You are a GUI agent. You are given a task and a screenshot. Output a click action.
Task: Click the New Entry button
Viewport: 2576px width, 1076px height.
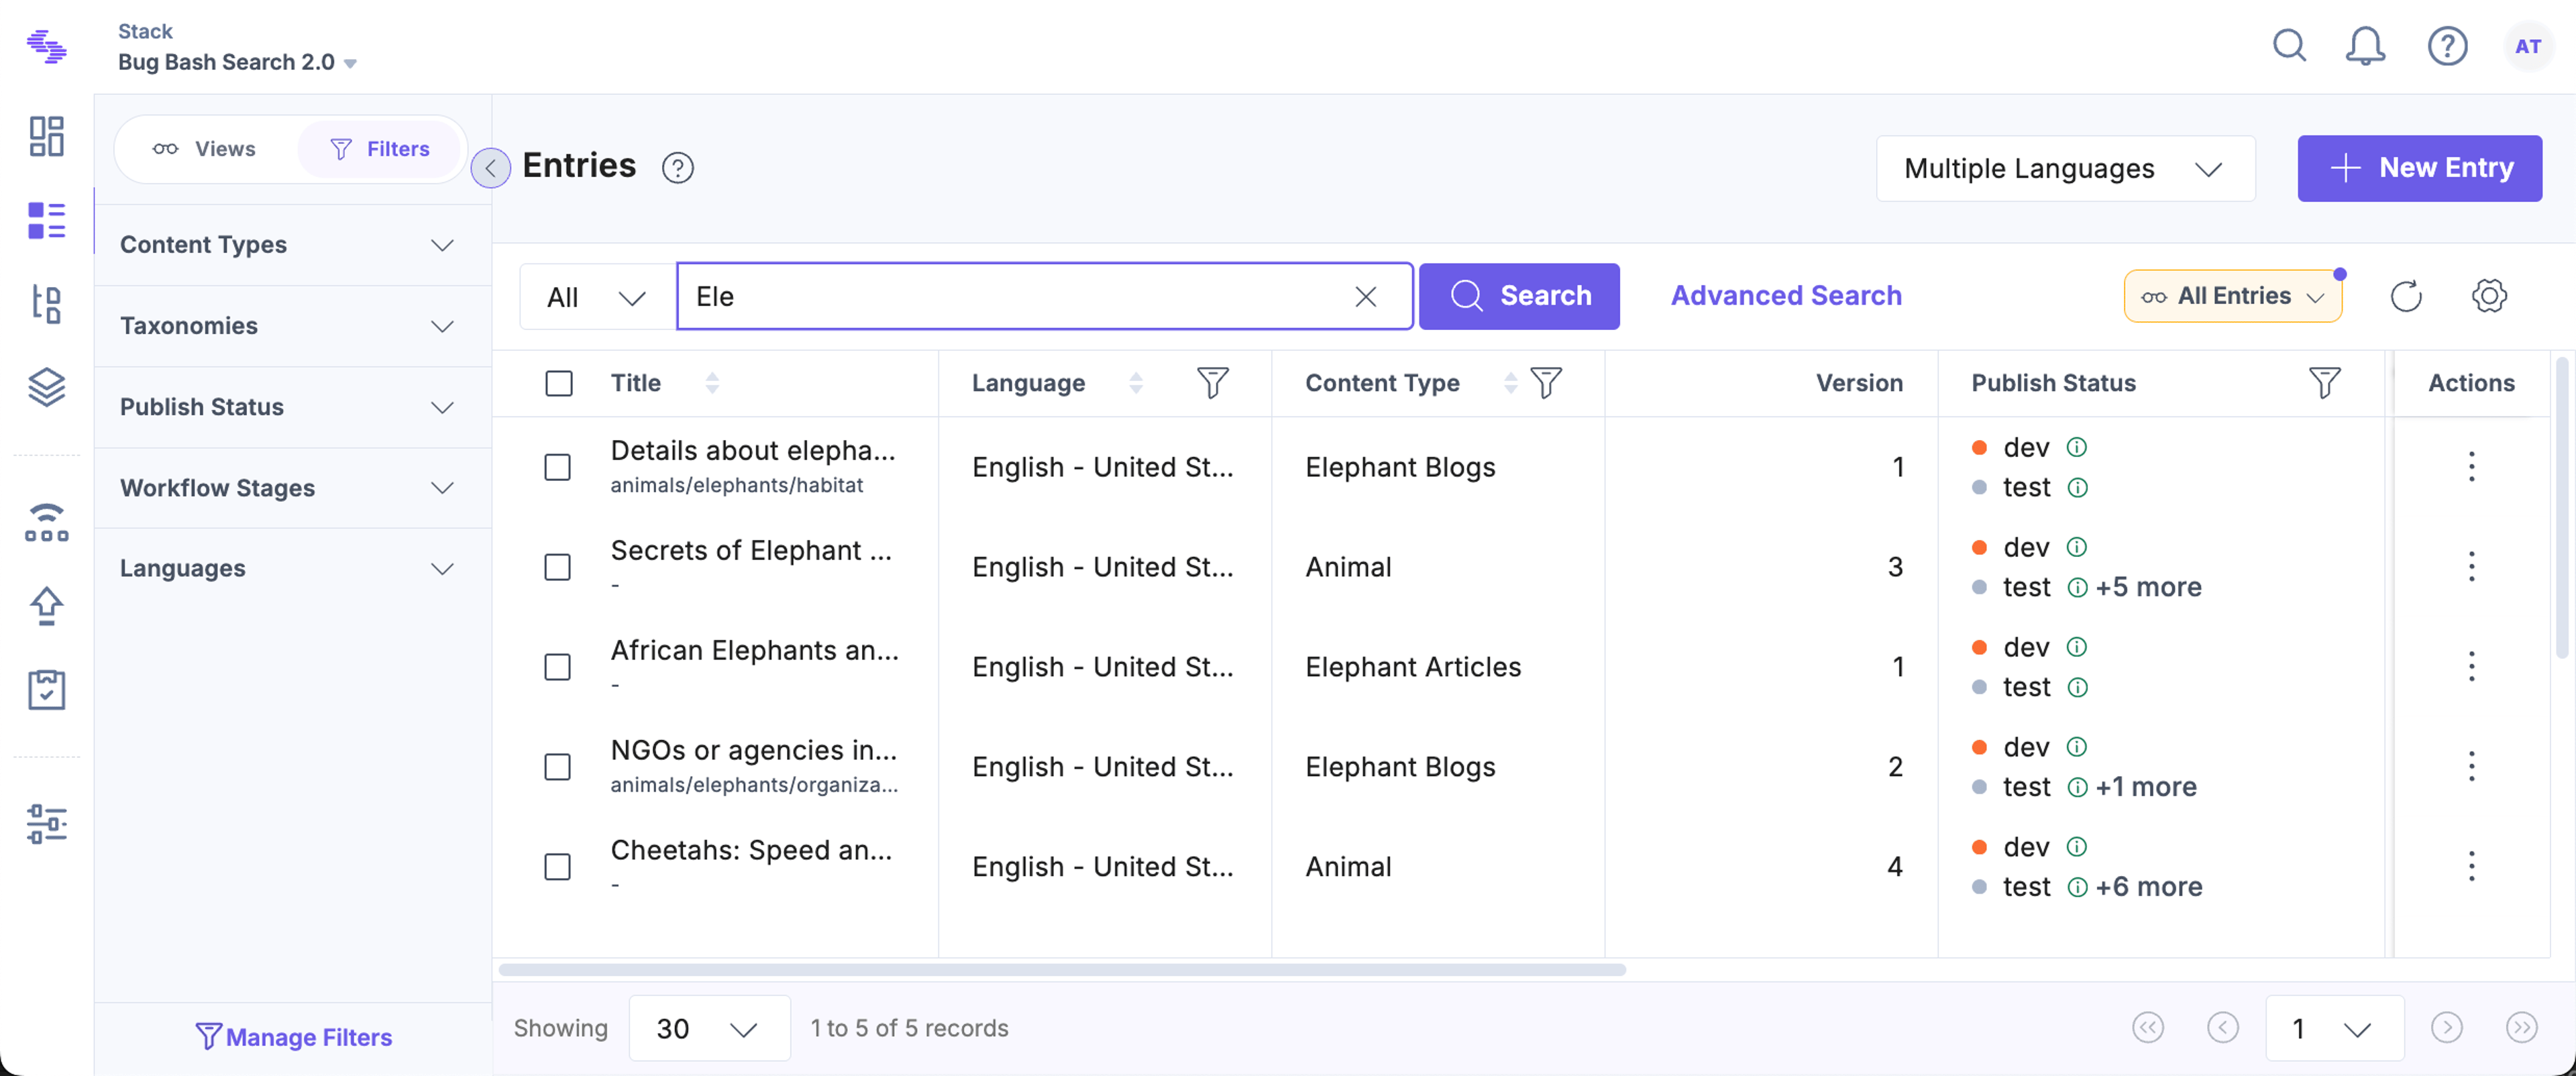click(2419, 168)
